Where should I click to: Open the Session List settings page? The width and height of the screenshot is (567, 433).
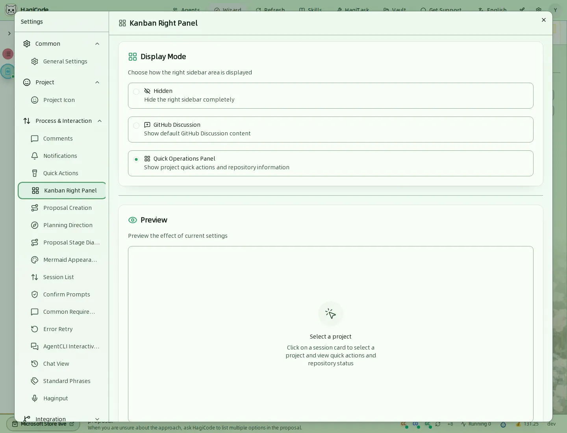(x=62, y=277)
